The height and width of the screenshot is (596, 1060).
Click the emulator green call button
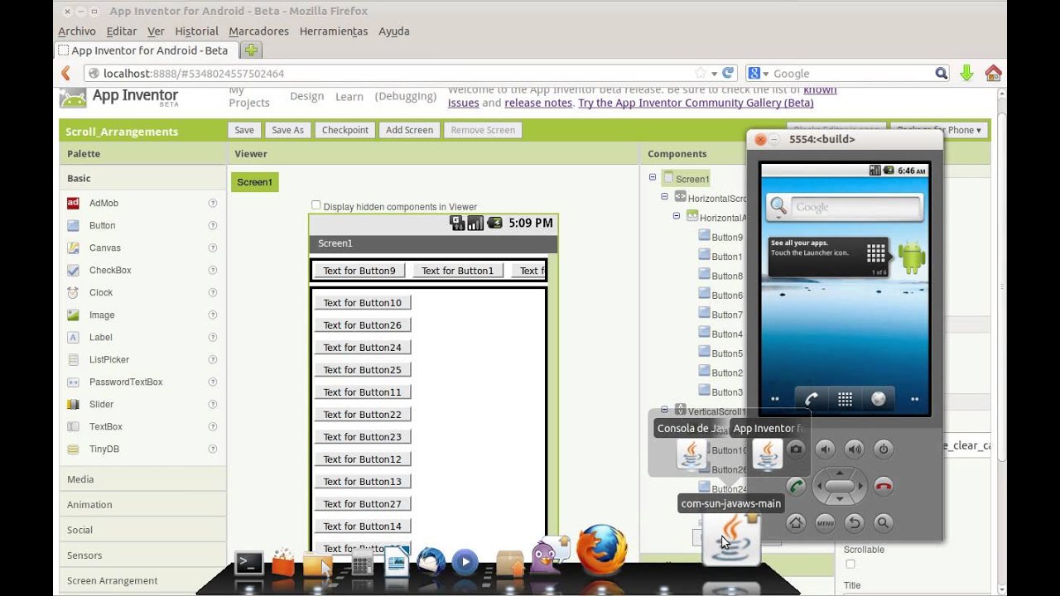point(797,486)
